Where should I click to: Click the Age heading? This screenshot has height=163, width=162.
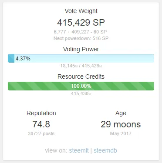[121, 113]
